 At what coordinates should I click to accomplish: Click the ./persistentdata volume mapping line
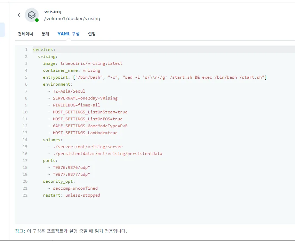(x=107, y=154)
